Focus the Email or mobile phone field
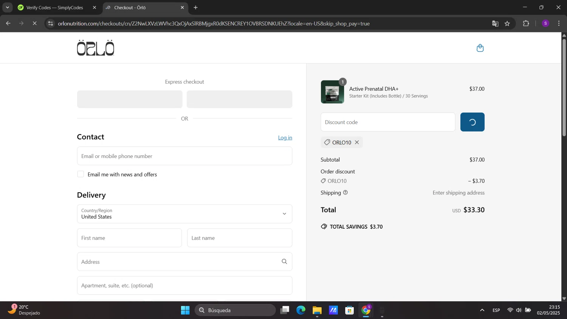Screen dimensions: 567x319 pyautogui.click(x=184, y=156)
